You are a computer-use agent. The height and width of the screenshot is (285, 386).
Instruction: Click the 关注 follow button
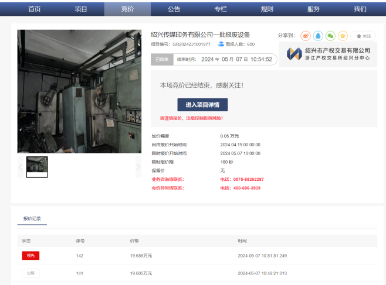point(363,36)
